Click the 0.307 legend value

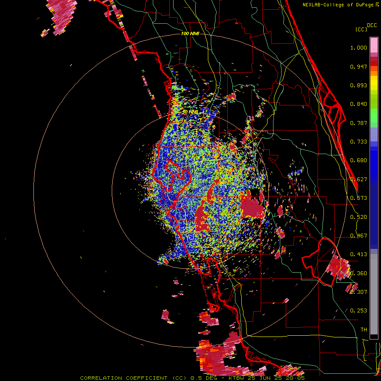[359, 292]
